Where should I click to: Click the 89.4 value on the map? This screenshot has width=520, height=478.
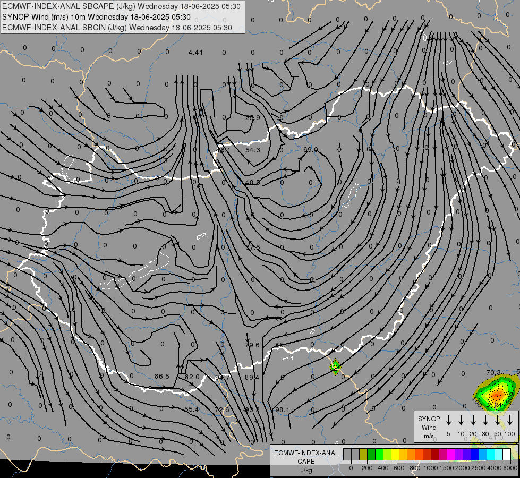pos(252,377)
